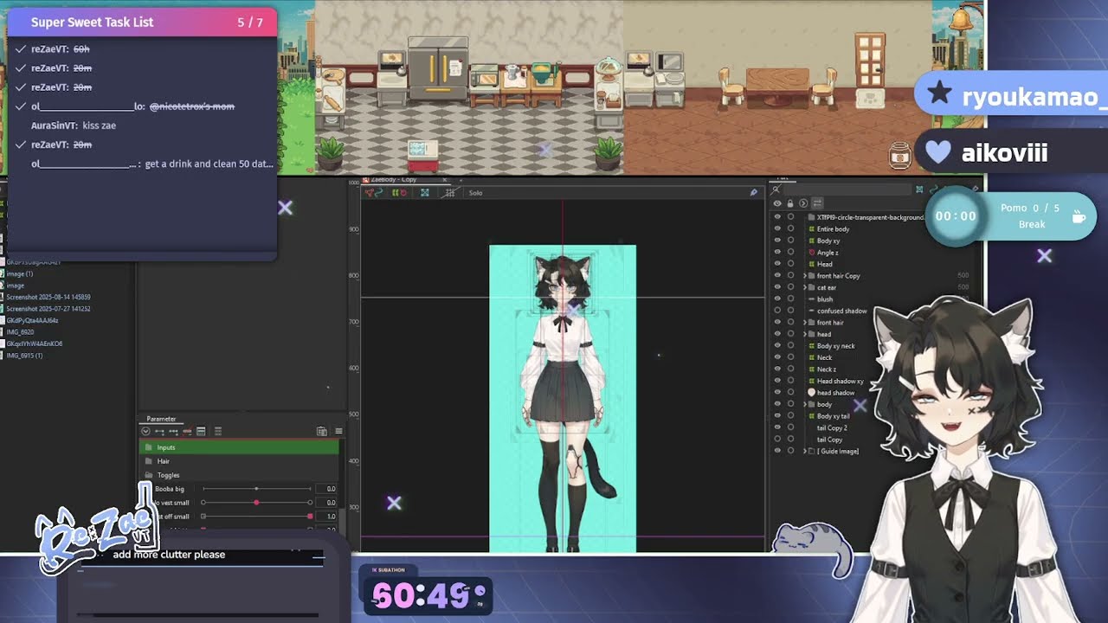Expand the cat ear folder

pyautogui.click(x=805, y=287)
